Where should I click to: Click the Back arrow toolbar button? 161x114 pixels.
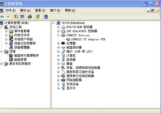tap(2, 17)
